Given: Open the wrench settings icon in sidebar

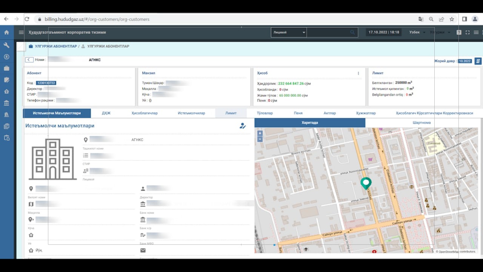Looking at the screenshot, I should [6, 45].
